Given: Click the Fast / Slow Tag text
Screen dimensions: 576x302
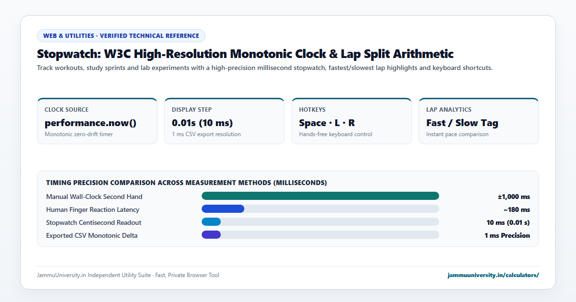Looking at the screenshot, I should pyautogui.click(x=462, y=123).
